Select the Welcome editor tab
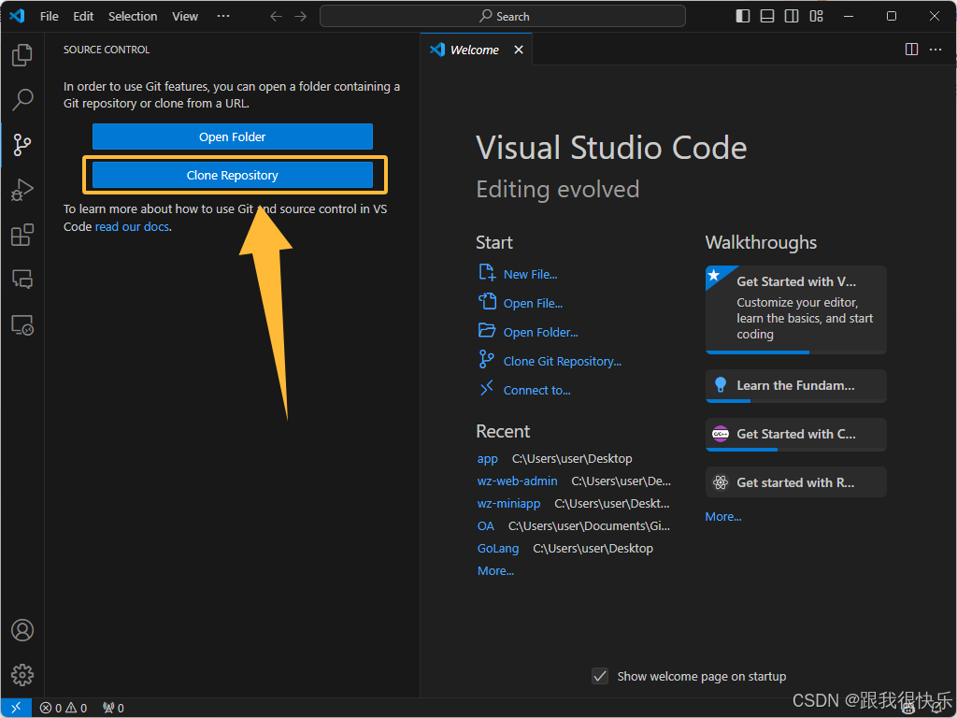The width and height of the screenshot is (957, 718). [474, 50]
